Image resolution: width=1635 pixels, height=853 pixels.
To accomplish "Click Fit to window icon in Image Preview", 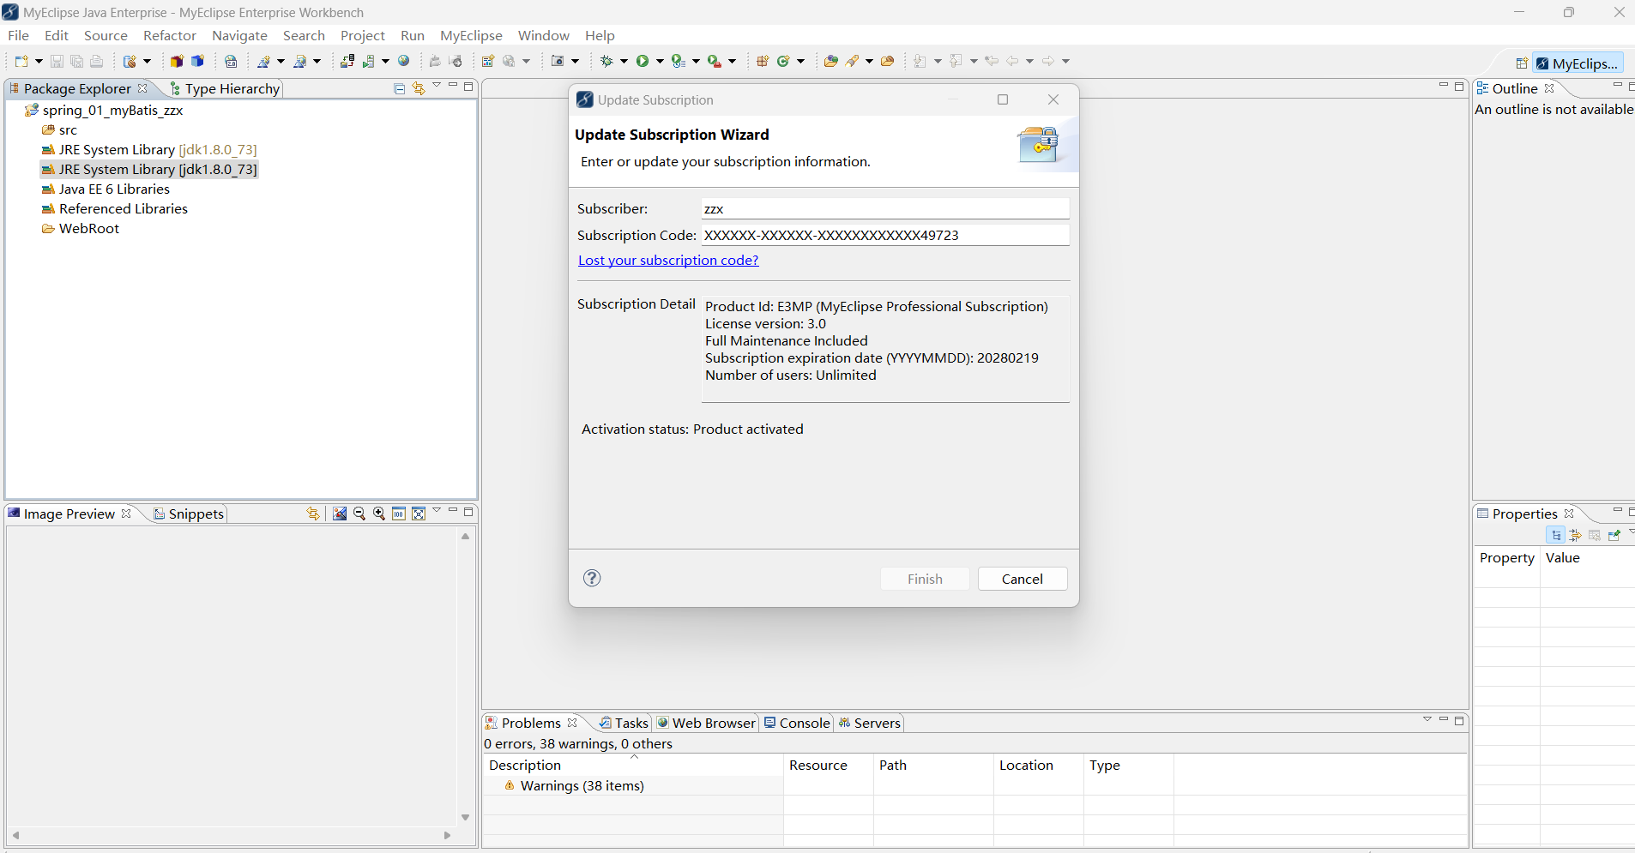I will pyautogui.click(x=419, y=514).
